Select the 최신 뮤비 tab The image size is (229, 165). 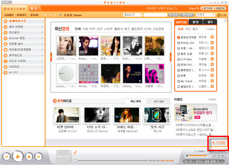136,101
